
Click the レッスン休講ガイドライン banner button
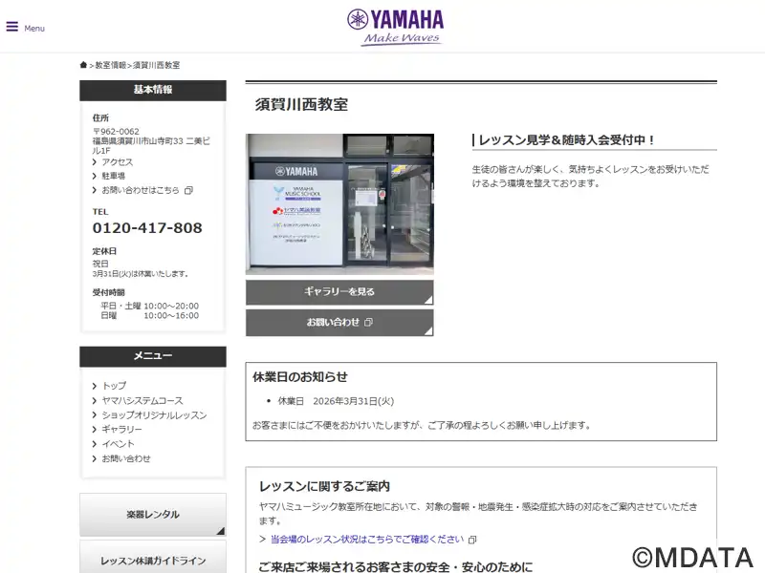point(153,559)
